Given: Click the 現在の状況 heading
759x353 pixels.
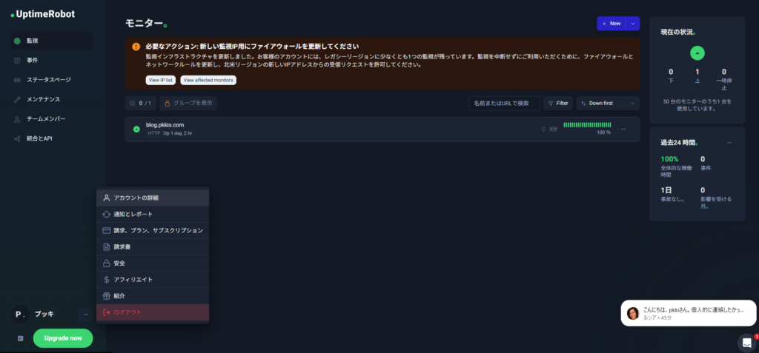Looking at the screenshot, I should point(678,32).
